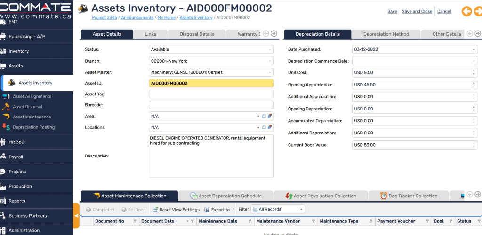
Task: Click the Production factory icon
Action: click(x=3, y=186)
